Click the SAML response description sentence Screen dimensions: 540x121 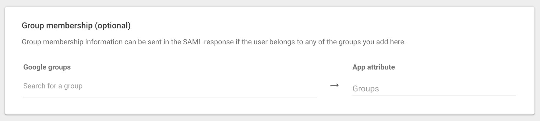213,42
